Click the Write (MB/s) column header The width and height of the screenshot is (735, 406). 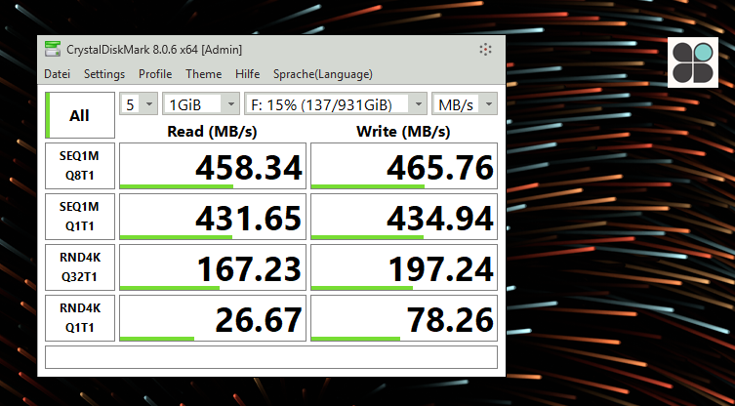(403, 132)
